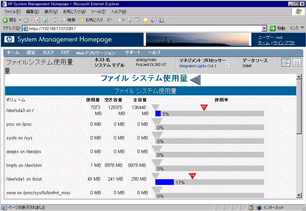Click the scroll down arrow of content pane
Screen dimensions: 306x211
(299, 195)
